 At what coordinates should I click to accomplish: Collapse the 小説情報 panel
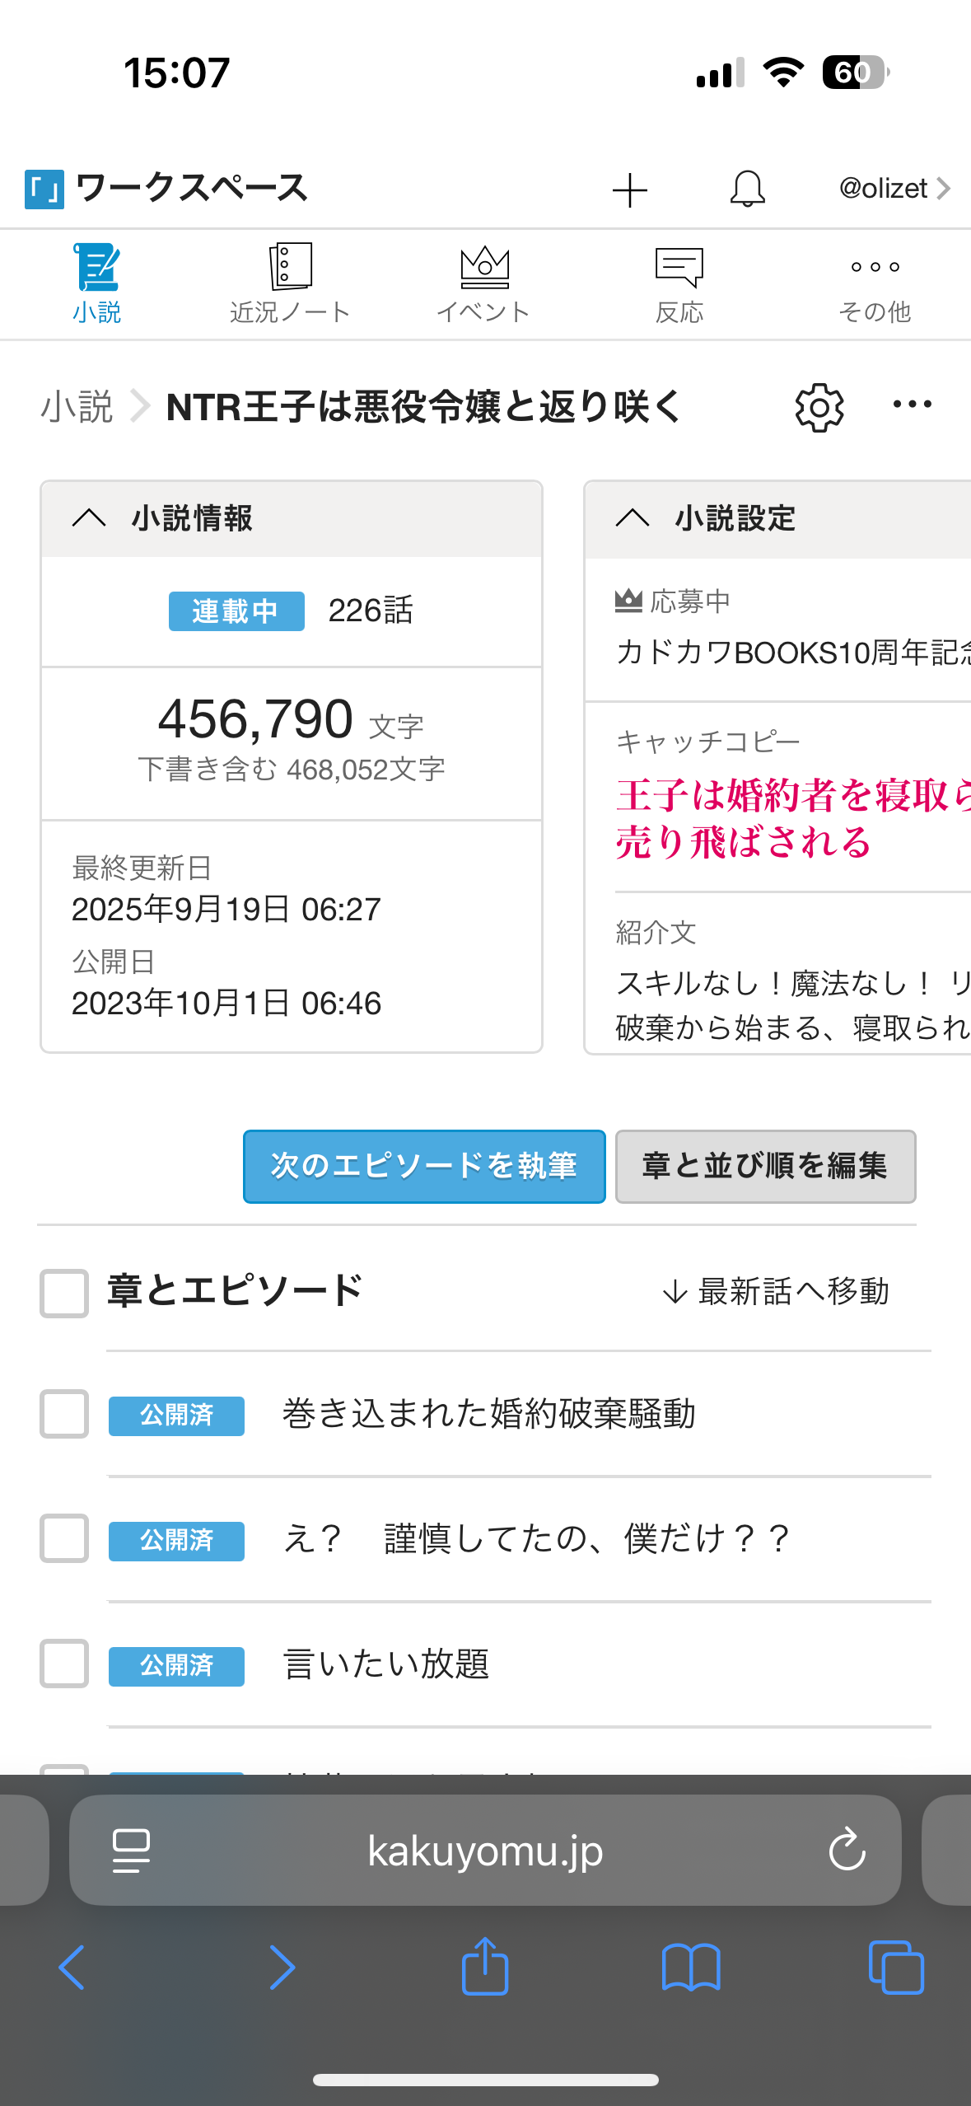[x=89, y=518]
